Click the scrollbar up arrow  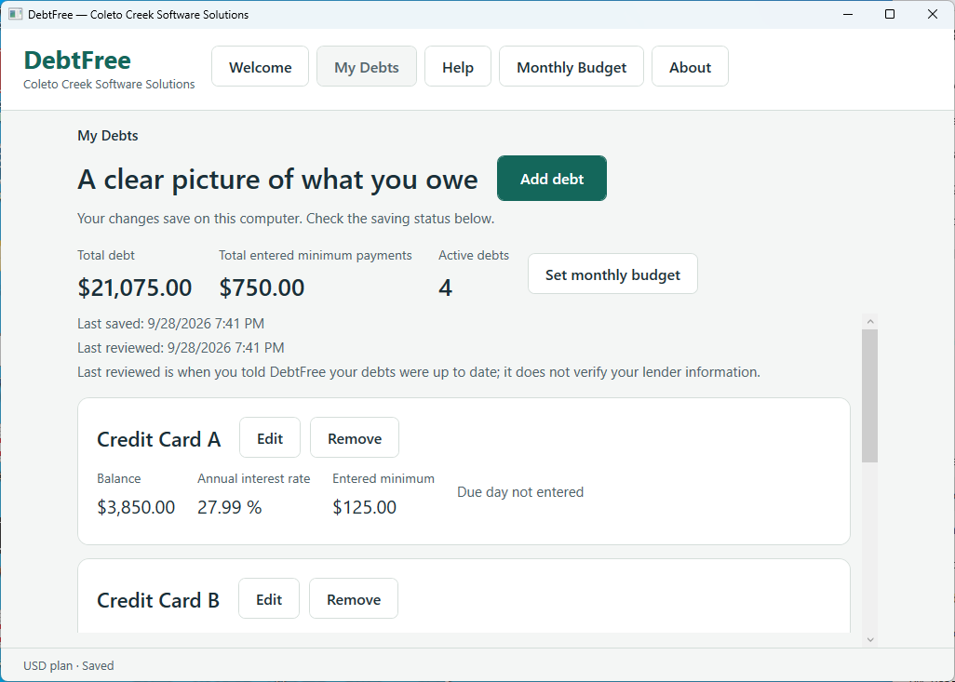click(869, 322)
